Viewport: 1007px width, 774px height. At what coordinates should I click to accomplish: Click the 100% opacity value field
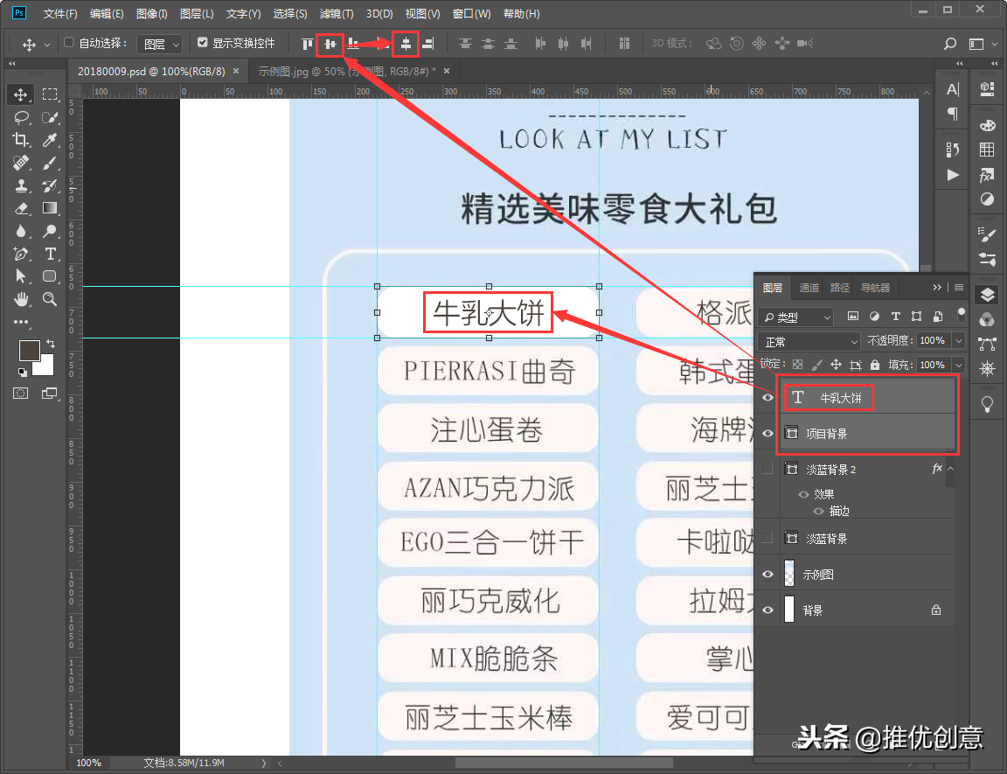933,340
